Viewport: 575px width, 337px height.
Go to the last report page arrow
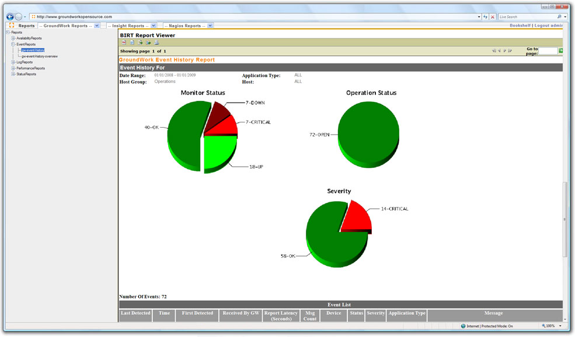510,51
